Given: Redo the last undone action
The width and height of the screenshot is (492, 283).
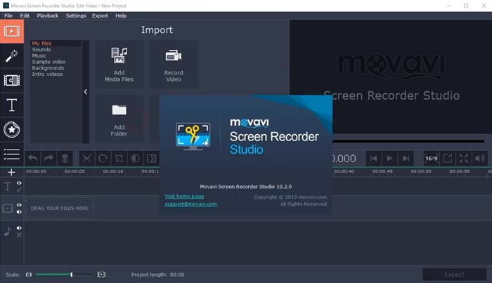Looking at the screenshot, I should (x=48, y=158).
